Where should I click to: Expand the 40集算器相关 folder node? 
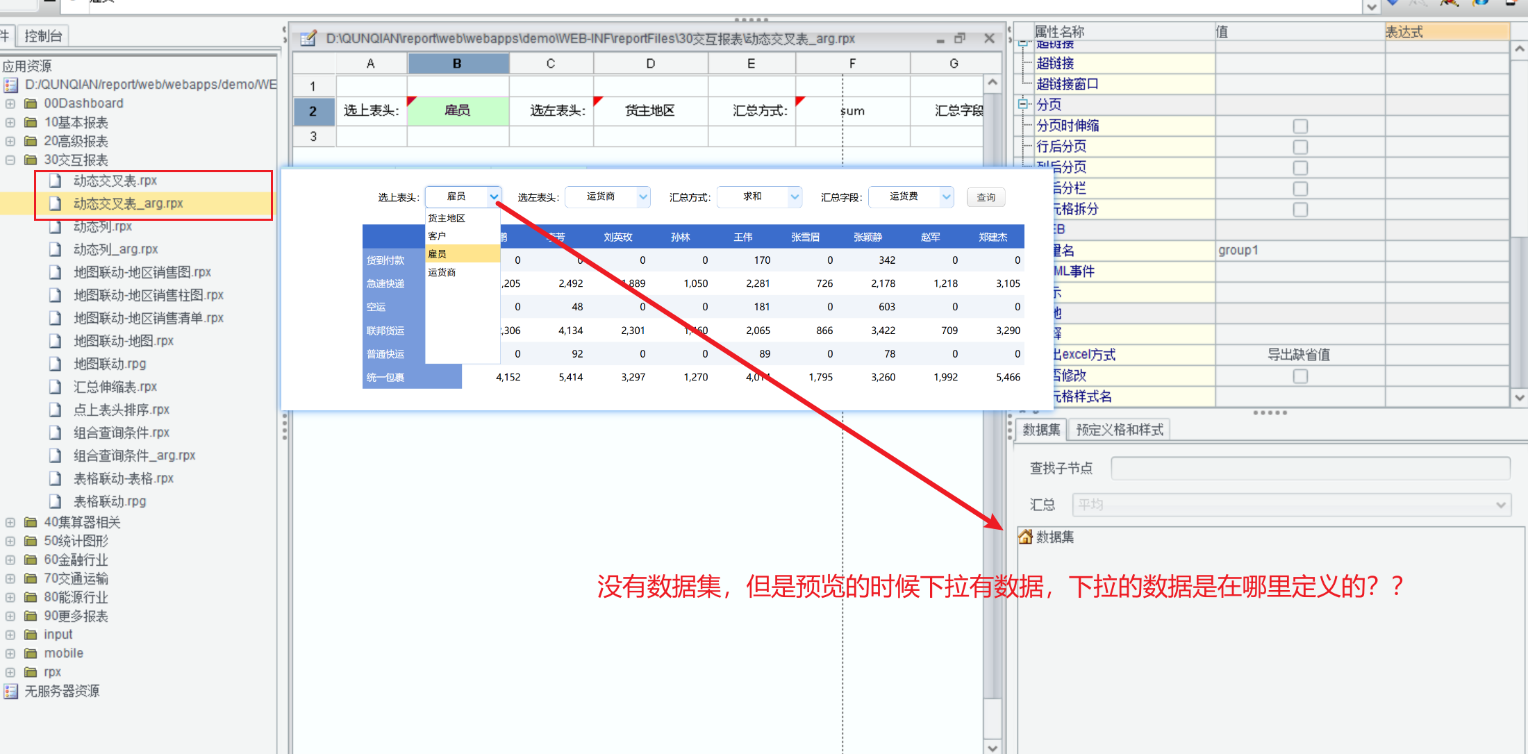point(10,522)
